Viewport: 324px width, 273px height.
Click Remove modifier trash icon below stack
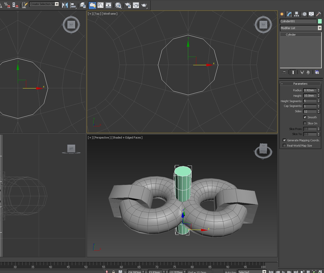point(308,72)
